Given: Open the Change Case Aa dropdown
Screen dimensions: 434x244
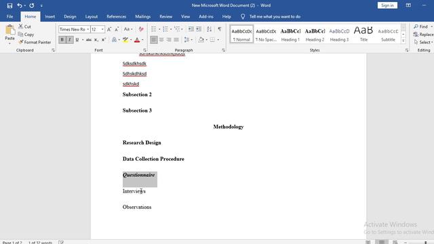Looking at the screenshot, I should [x=128, y=29].
